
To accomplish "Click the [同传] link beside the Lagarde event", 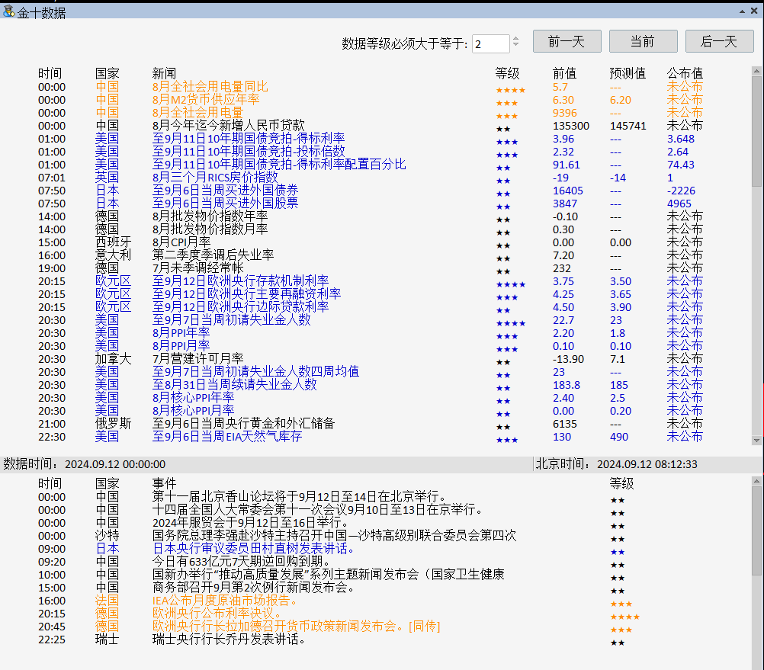I will point(425,627).
